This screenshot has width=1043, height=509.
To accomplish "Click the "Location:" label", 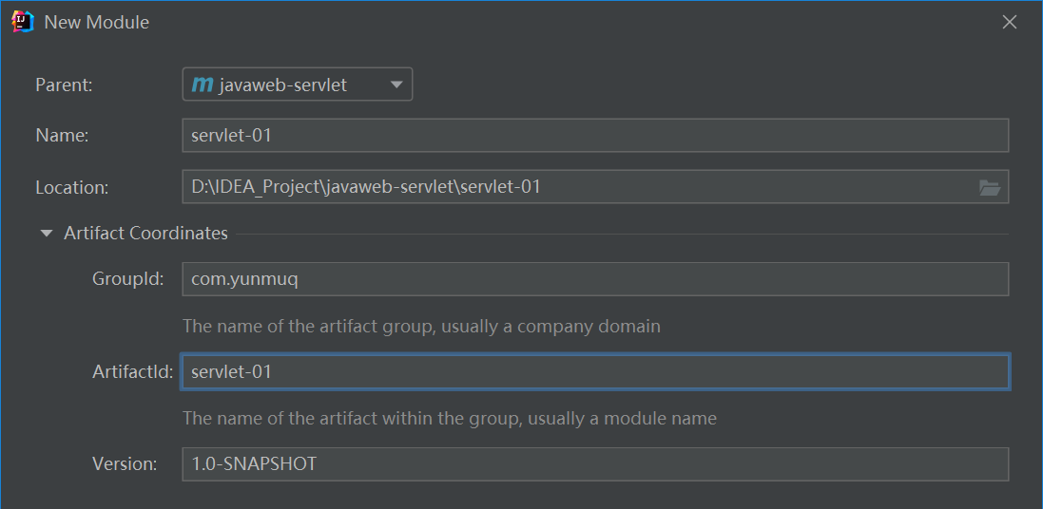I will point(72,187).
